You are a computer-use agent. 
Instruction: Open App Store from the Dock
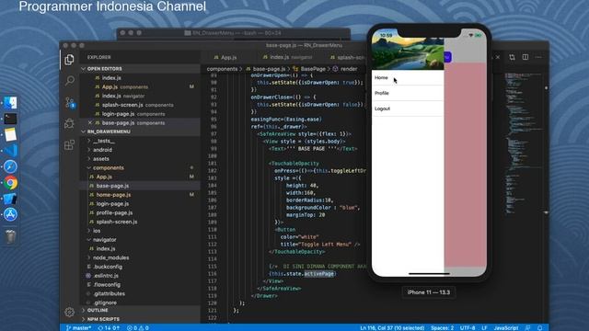coord(10,214)
